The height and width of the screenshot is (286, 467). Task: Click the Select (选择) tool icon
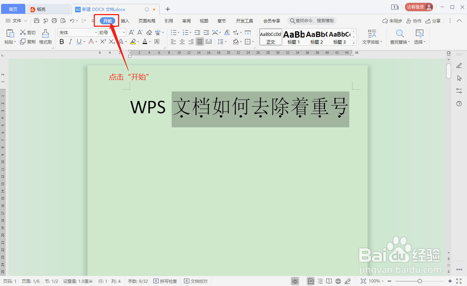419,33
